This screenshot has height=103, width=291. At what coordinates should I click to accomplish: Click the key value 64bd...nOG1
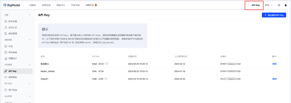pyautogui.click(x=98, y=64)
